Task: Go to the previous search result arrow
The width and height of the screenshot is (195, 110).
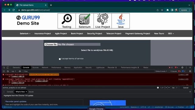Action: (166, 88)
